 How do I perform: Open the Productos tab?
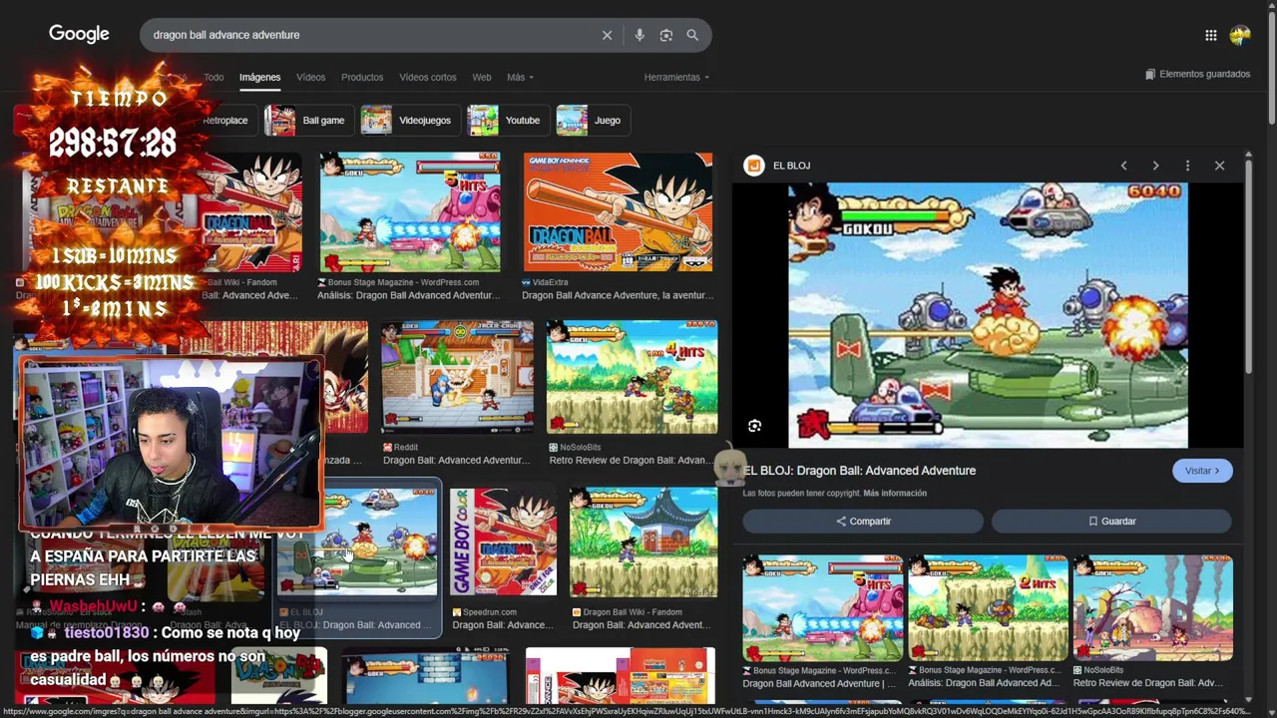click(362, 77)
